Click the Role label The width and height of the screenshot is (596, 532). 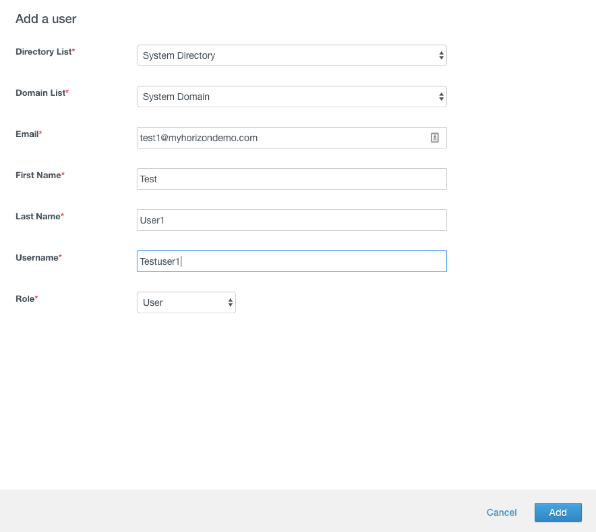[25, 298]
